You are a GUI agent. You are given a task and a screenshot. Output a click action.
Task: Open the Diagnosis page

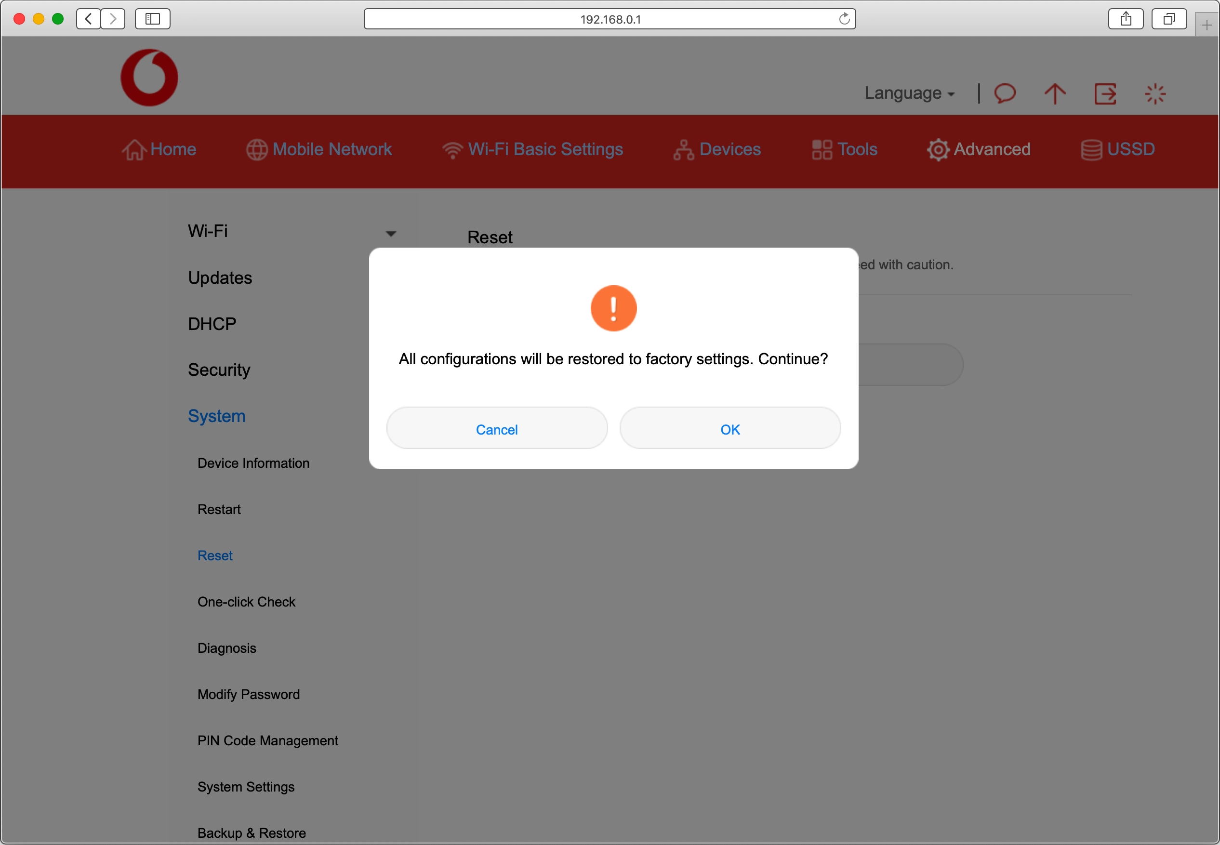[x=226, y=648]
